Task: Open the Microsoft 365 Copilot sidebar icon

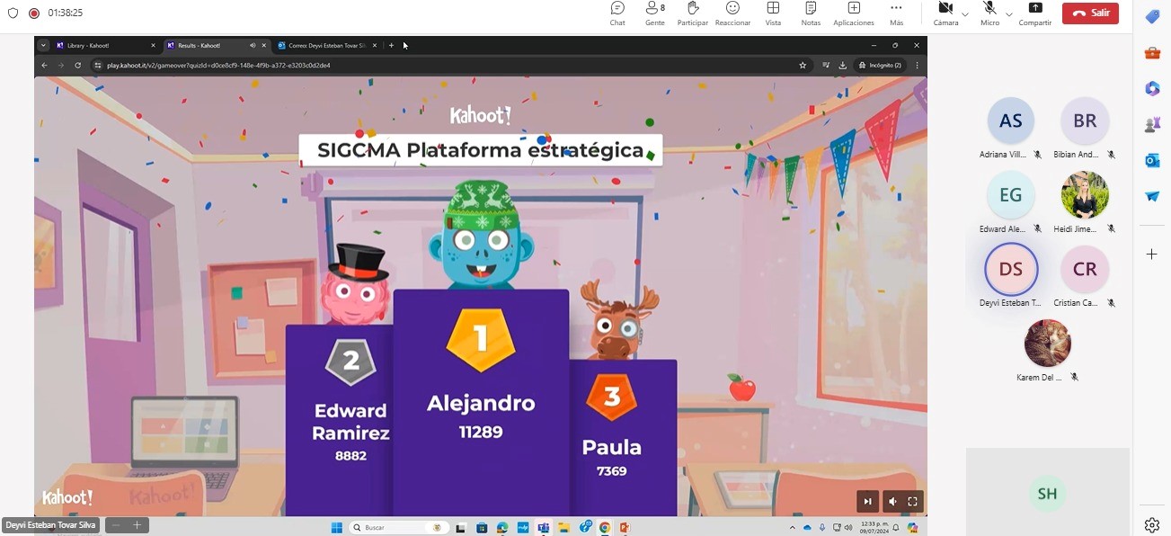Action: pyautogui.click(x=1152, y=88)
